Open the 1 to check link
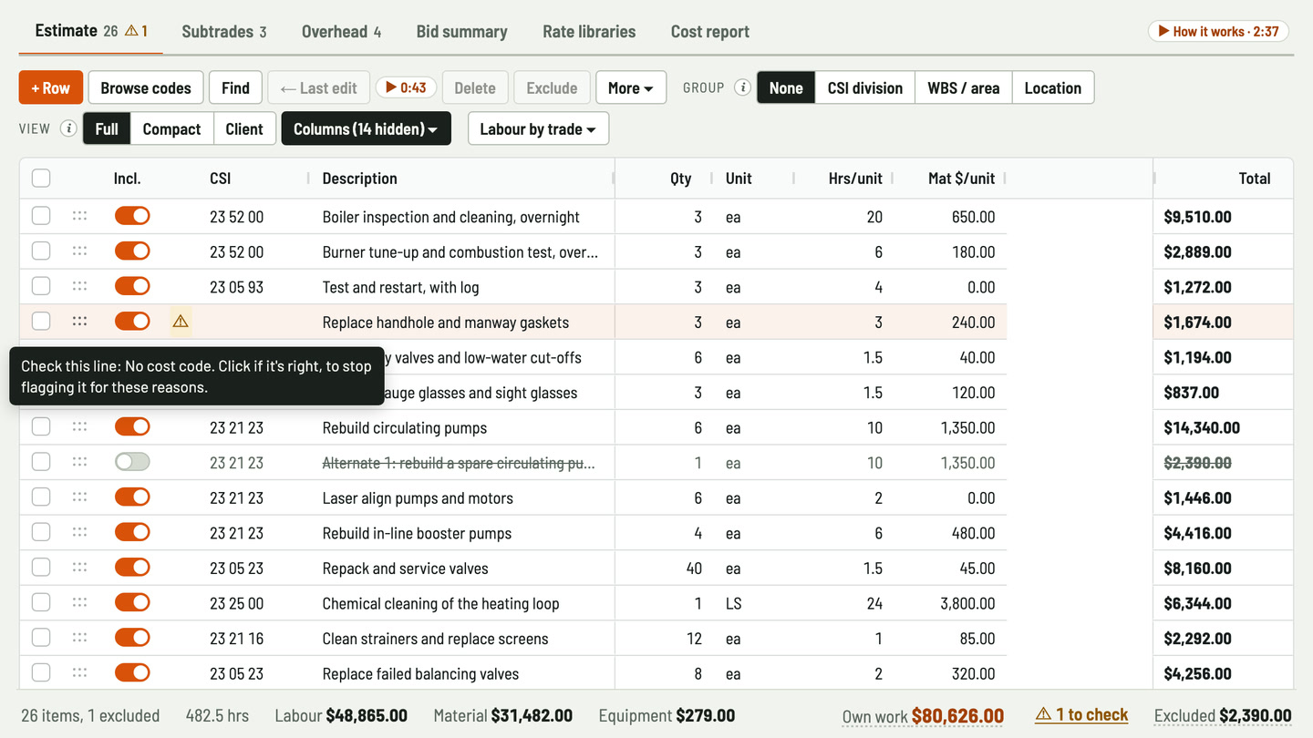 [x=1081, y=715]
